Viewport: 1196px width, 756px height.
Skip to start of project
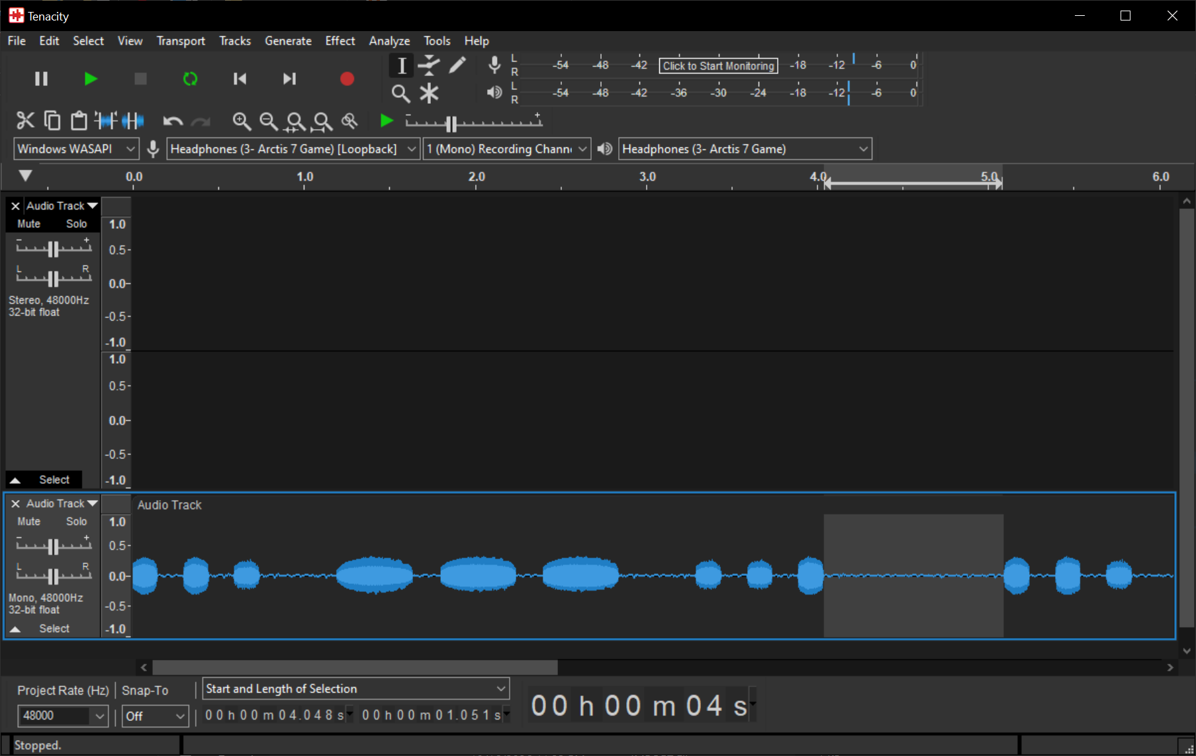coord(240,79)
